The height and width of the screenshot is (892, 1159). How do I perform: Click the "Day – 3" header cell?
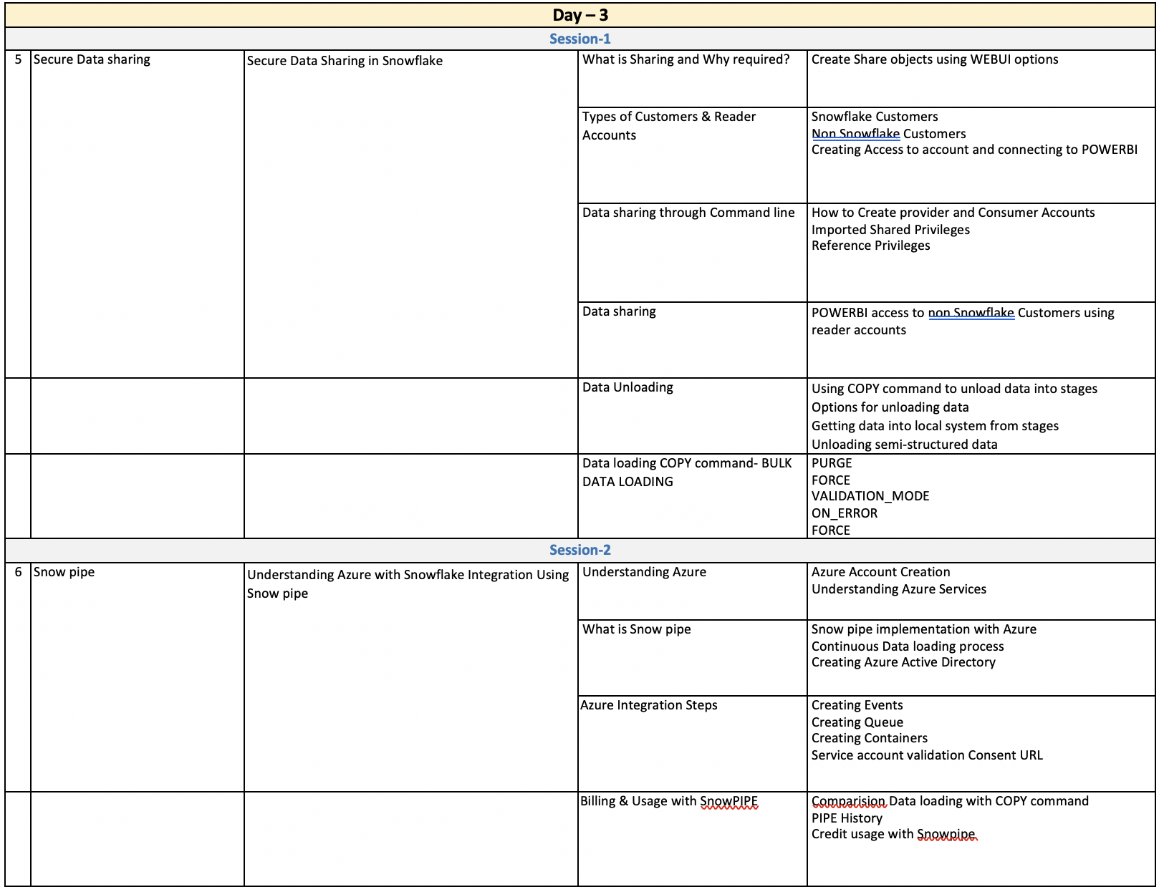(x=579, y=15)
